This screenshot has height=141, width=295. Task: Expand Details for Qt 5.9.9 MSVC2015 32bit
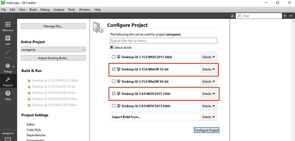click(208, 94)
